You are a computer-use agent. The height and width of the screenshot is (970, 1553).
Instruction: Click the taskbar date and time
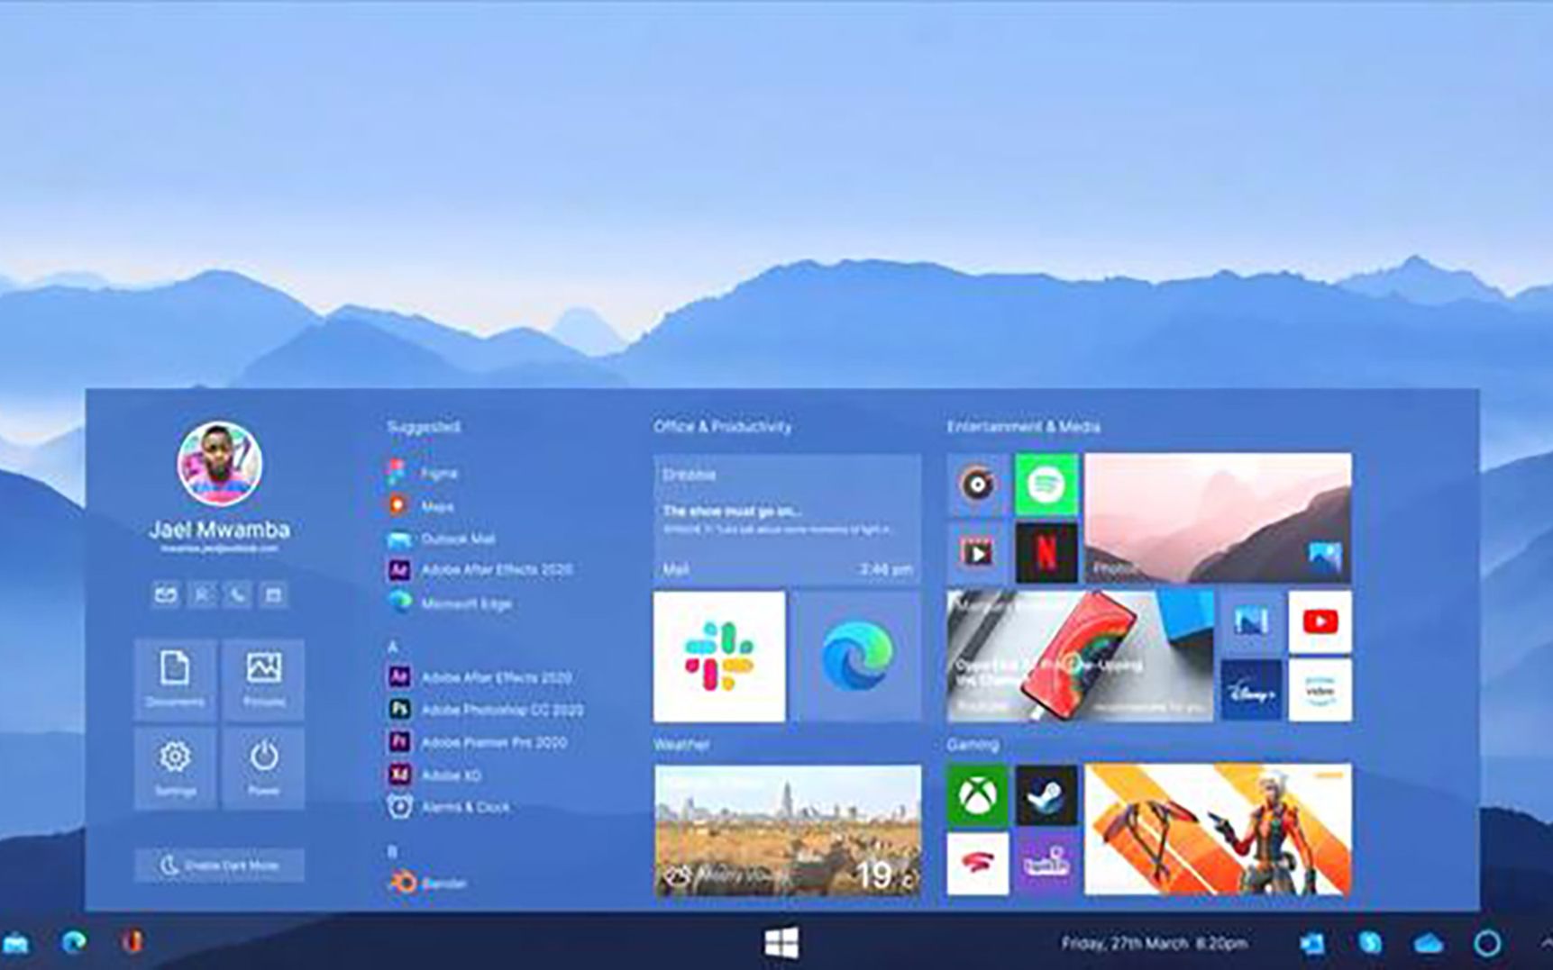(1155, 943)
